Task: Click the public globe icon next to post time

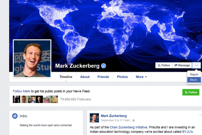Action: click(134, 120)
